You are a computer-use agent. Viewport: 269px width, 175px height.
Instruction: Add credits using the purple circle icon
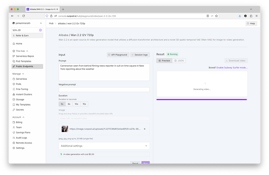coord(40,30)
